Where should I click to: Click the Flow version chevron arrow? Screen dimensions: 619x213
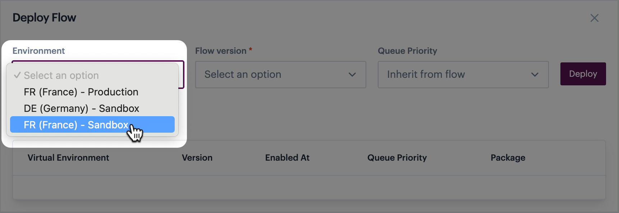click(x=352, y=75)
